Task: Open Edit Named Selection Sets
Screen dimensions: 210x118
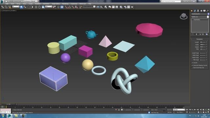Action: [x=80, y=7]
